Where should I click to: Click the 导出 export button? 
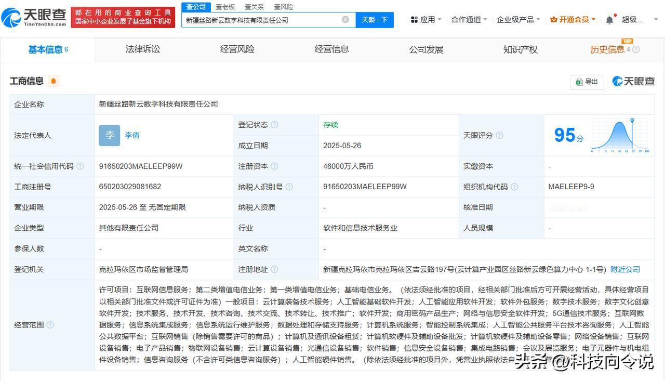tap(587, 82)
